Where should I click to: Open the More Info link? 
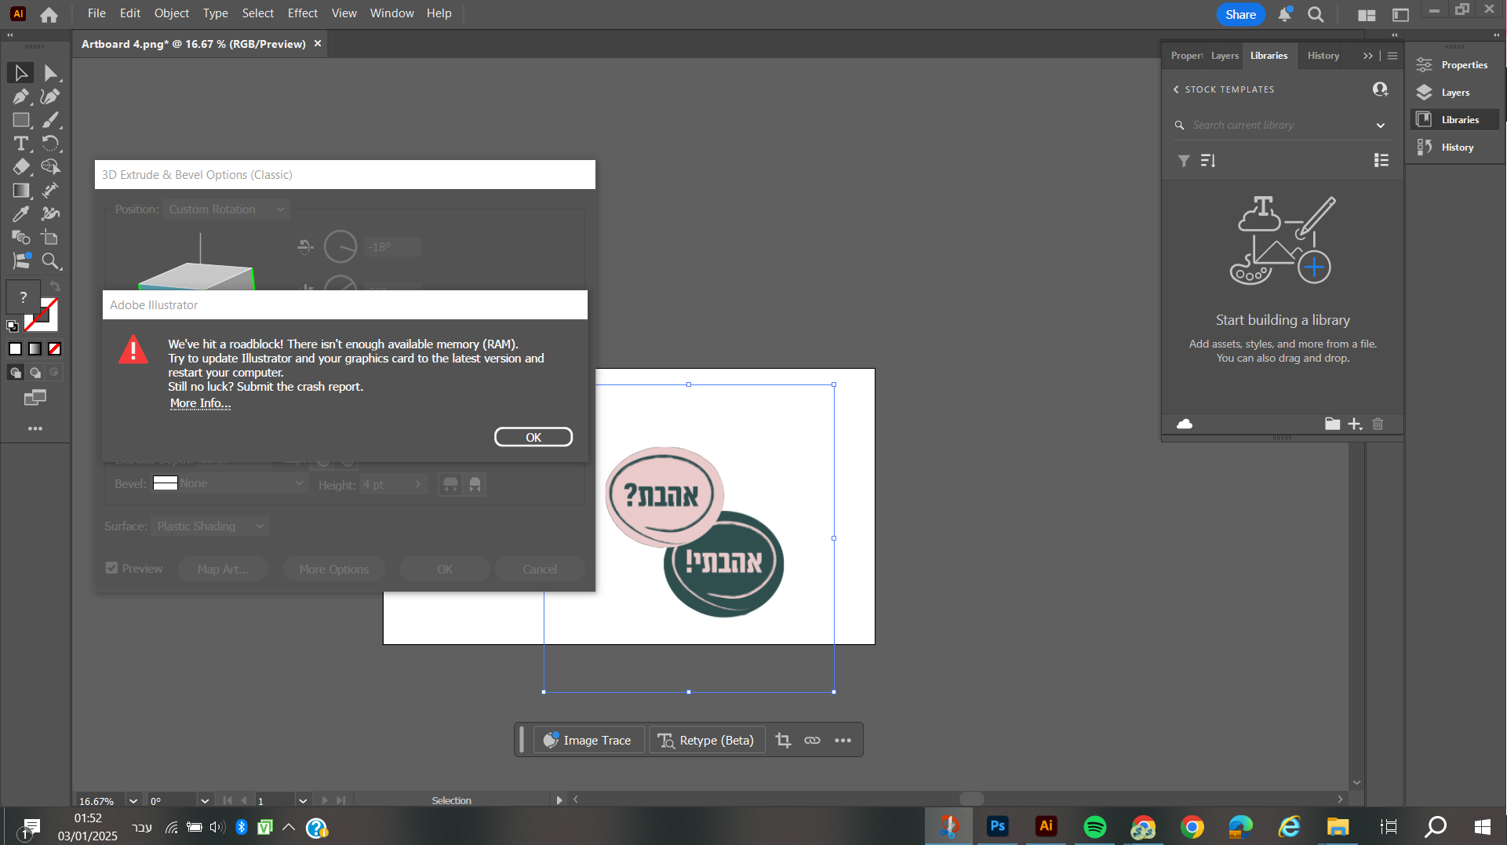[200, 403]
